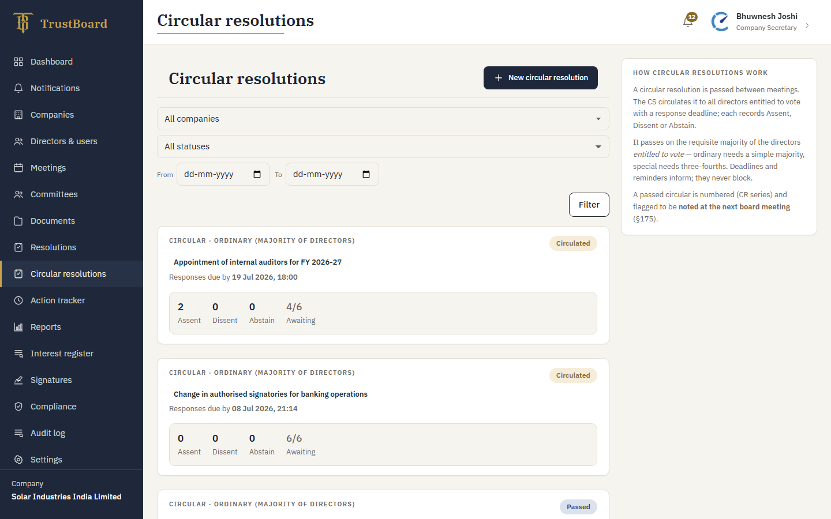Open the From date calendar picker icon
This screenshot has width=831, height=519.
(257, 174)
